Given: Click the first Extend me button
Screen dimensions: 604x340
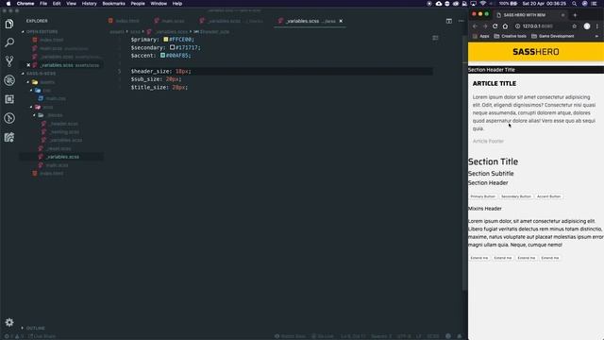Looking at the screenshot, I should 479,258.
